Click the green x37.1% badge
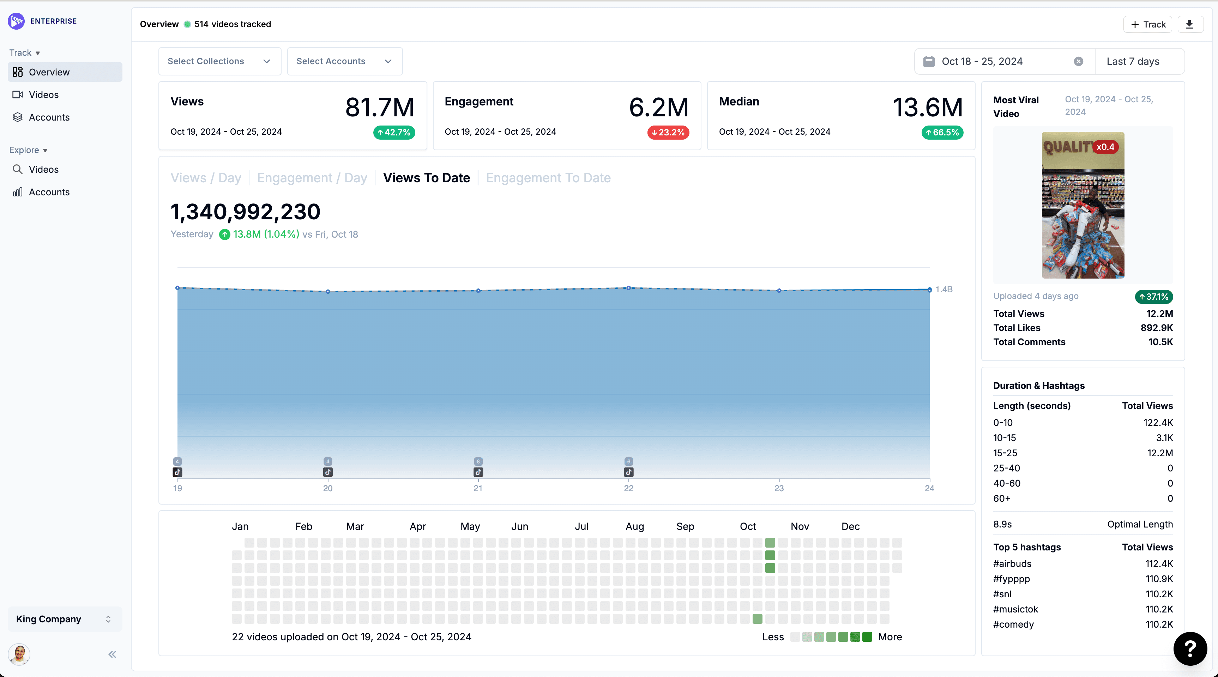The image size is (1218, 677). [x=1154, y=297]
